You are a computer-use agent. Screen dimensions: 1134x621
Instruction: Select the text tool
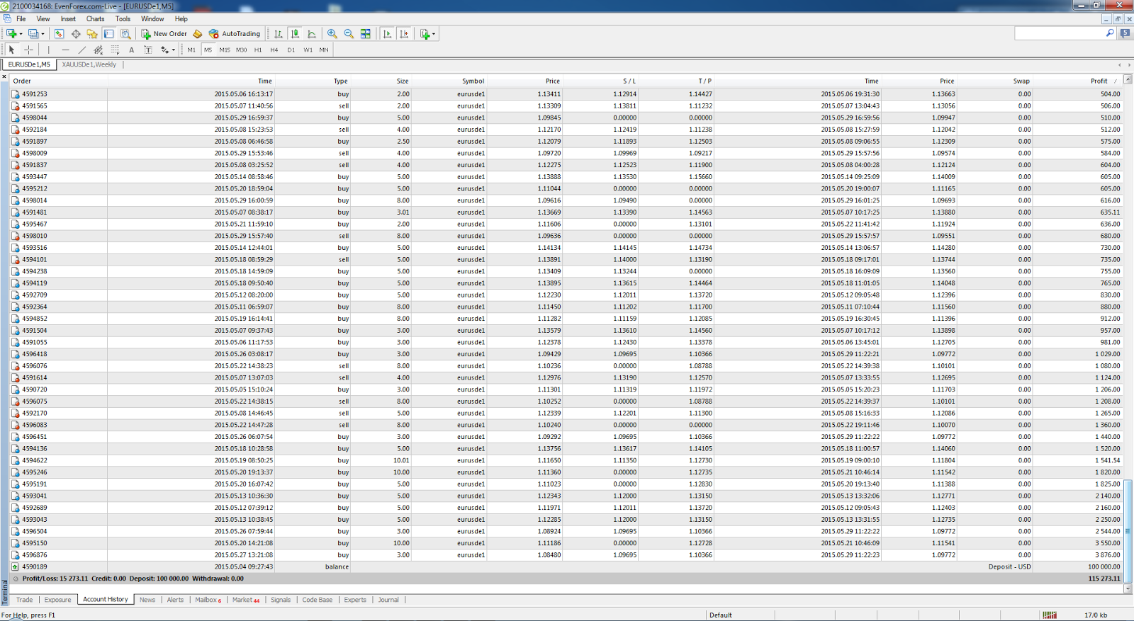pyautogui.click(x=131, y=50)
